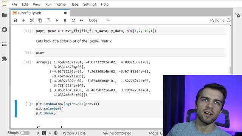
Task: Run the selected cell
Action: pos(57,20)
